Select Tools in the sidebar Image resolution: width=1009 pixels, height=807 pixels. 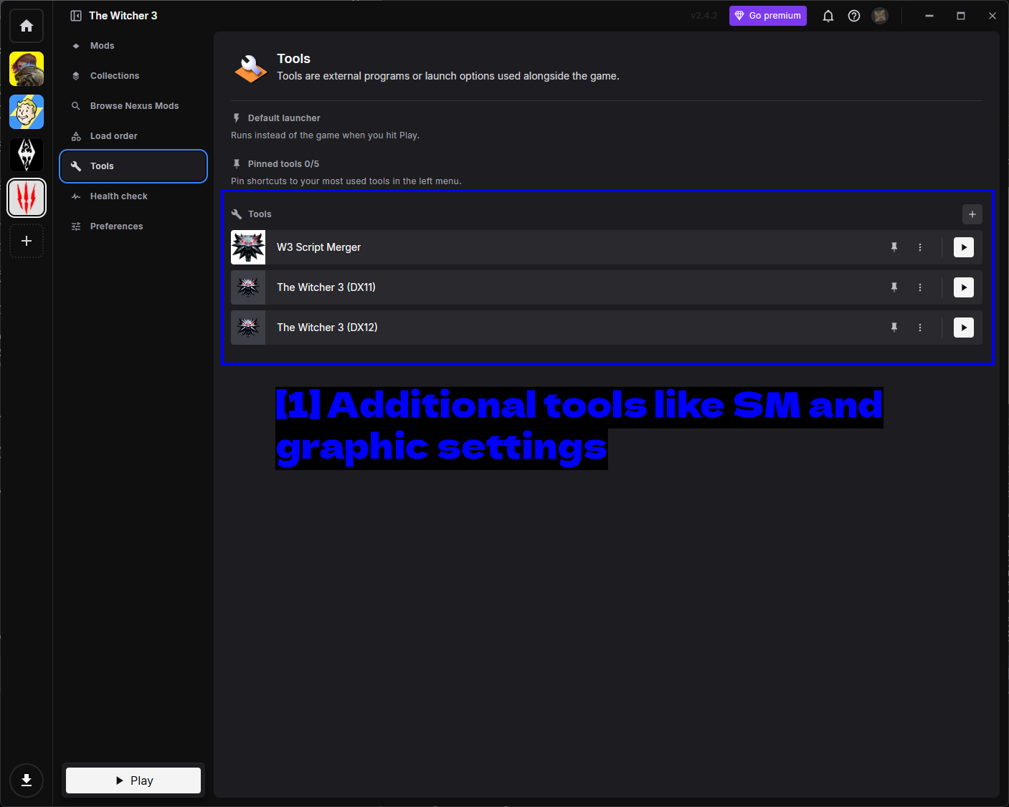click(133, 166)
